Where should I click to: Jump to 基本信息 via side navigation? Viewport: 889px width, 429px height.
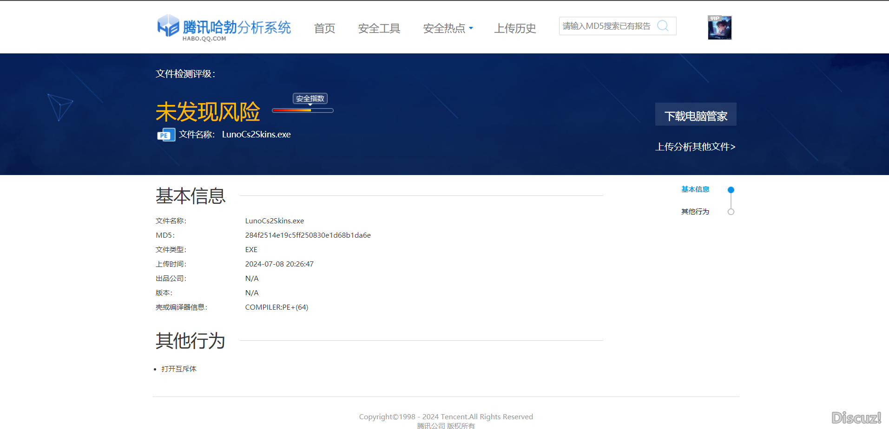click(695, 189)
